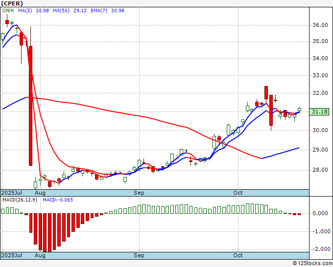333x267 pixels.
Task: Click the EMA(7) legend label
Action: (x=99, y=11)
